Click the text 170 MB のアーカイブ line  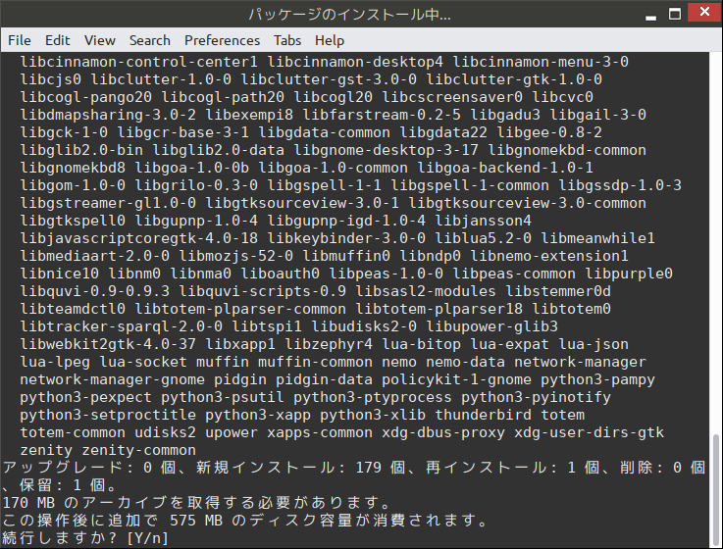tap(196, 503)
